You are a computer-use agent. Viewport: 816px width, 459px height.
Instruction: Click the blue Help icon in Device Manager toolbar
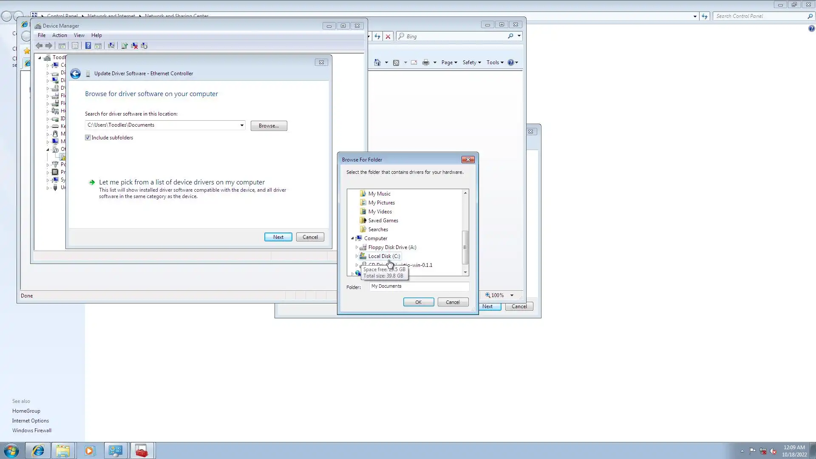click(88, 45)
